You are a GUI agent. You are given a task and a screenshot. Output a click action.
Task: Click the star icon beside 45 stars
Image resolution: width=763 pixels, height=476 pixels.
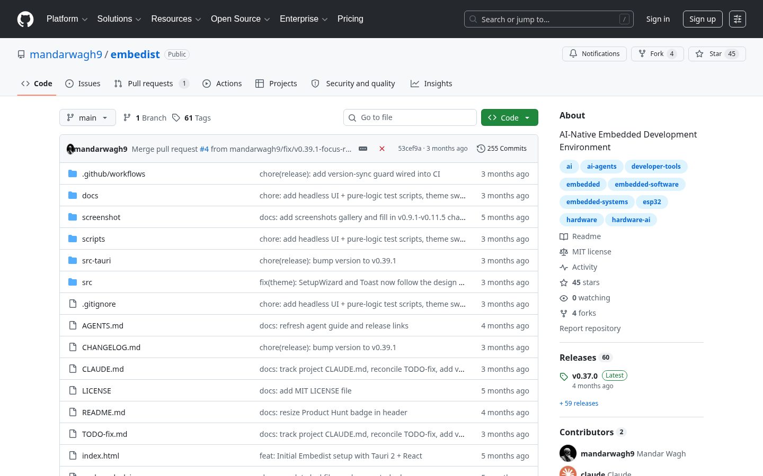pos(564,282)
